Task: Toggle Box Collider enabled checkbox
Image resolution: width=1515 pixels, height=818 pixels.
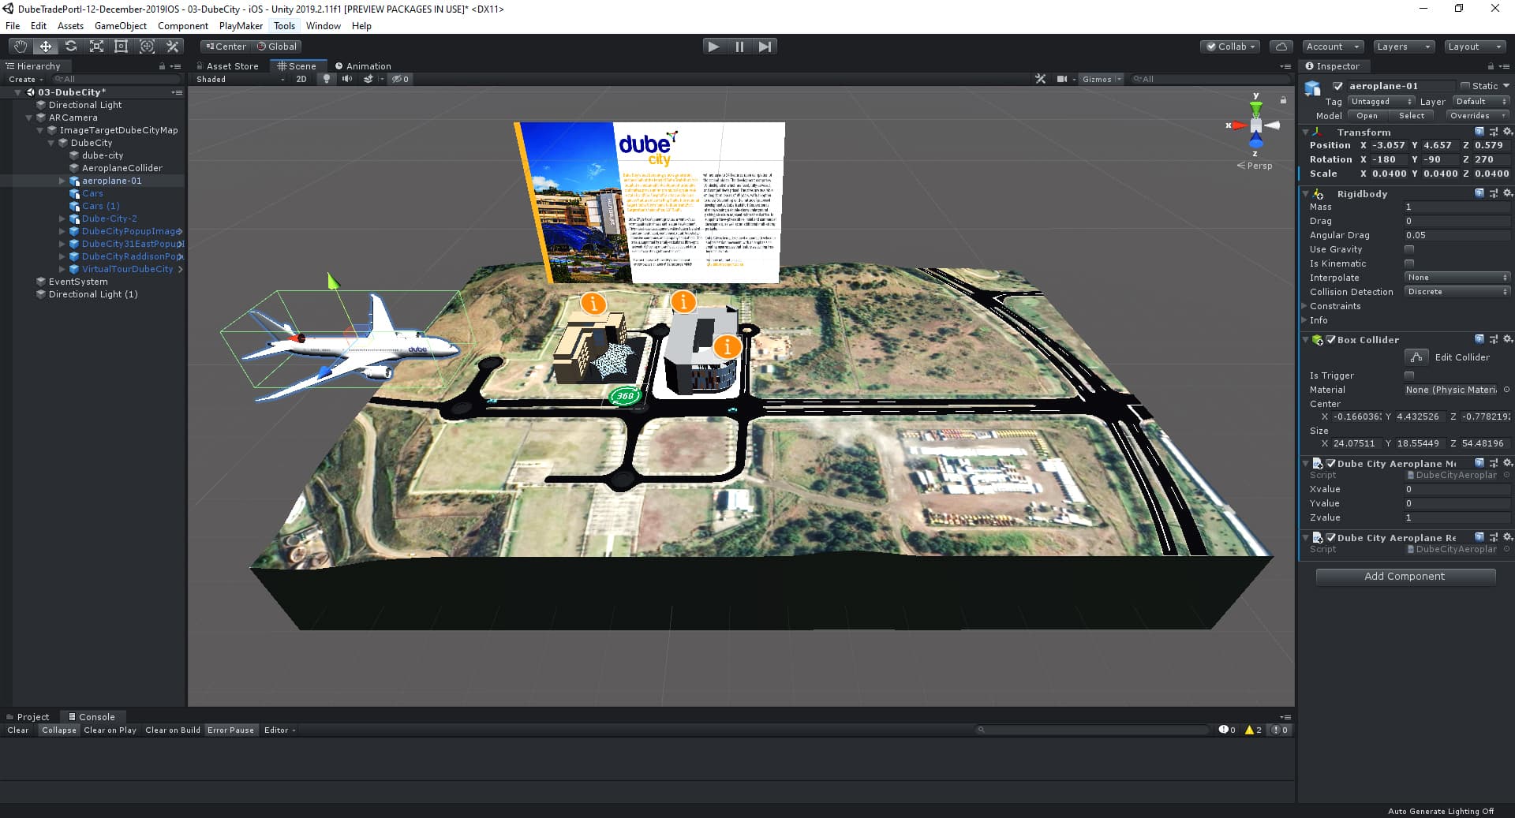Action: 1331,339
